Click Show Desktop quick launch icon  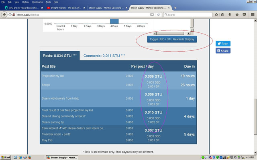click(16, 157)
